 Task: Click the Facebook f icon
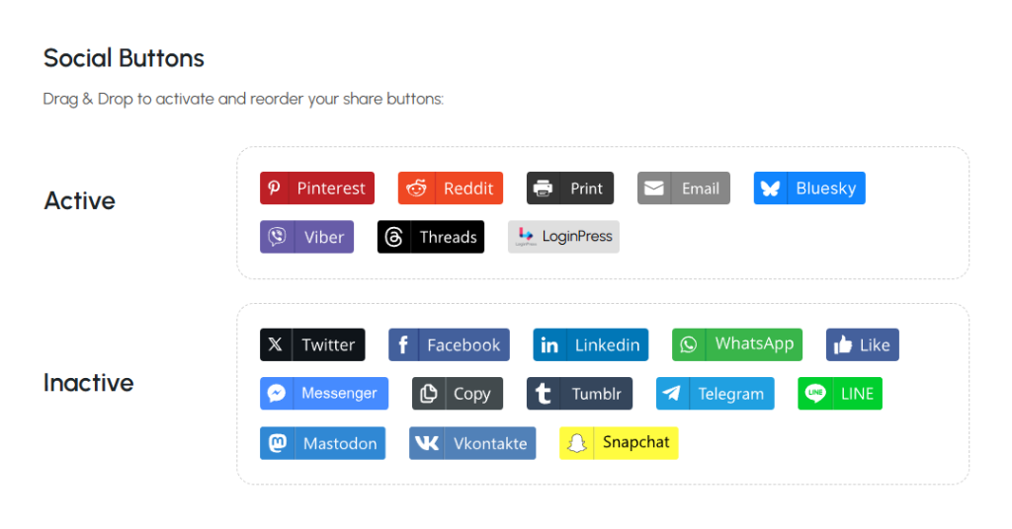(x=403, y=344)
